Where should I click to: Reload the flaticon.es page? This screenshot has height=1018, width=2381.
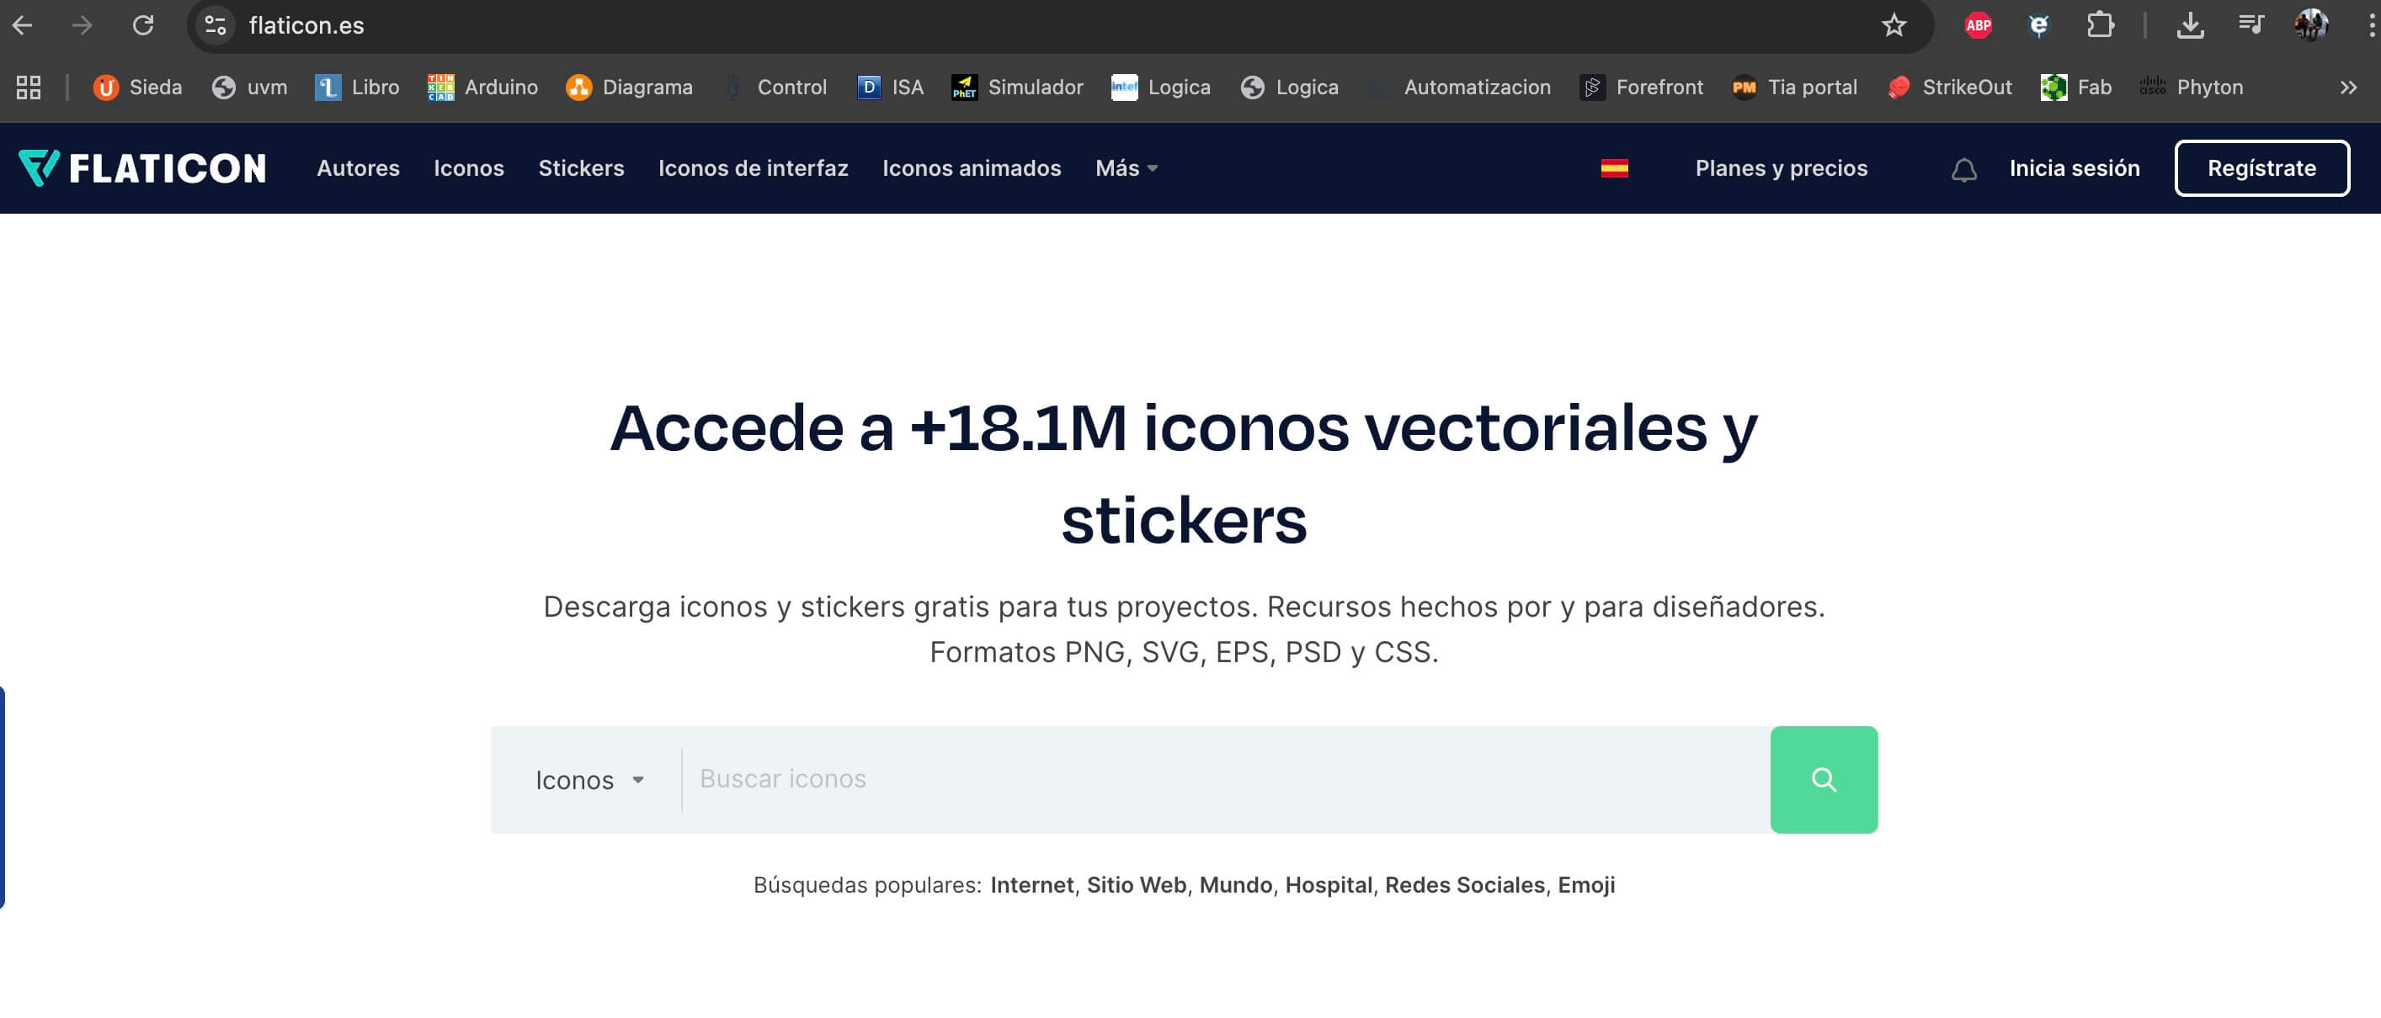tap(143, 25)
